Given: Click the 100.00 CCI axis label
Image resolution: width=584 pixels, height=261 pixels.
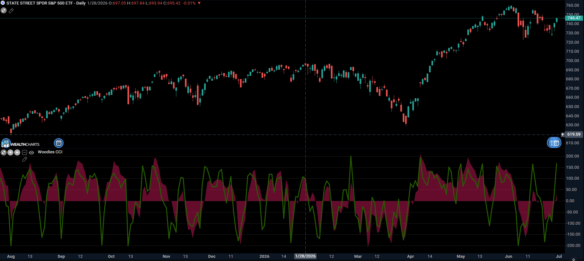Looking at the screenshot, I should coord(572,178).
